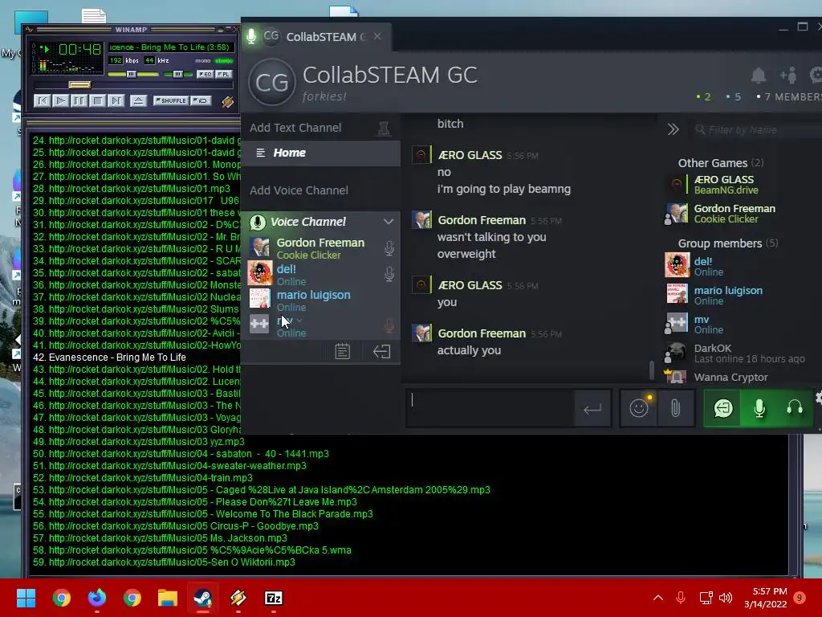822x617 pixels.
Task: Toggle Winamp SHUFFLE mode
Action: coord(170,100)
